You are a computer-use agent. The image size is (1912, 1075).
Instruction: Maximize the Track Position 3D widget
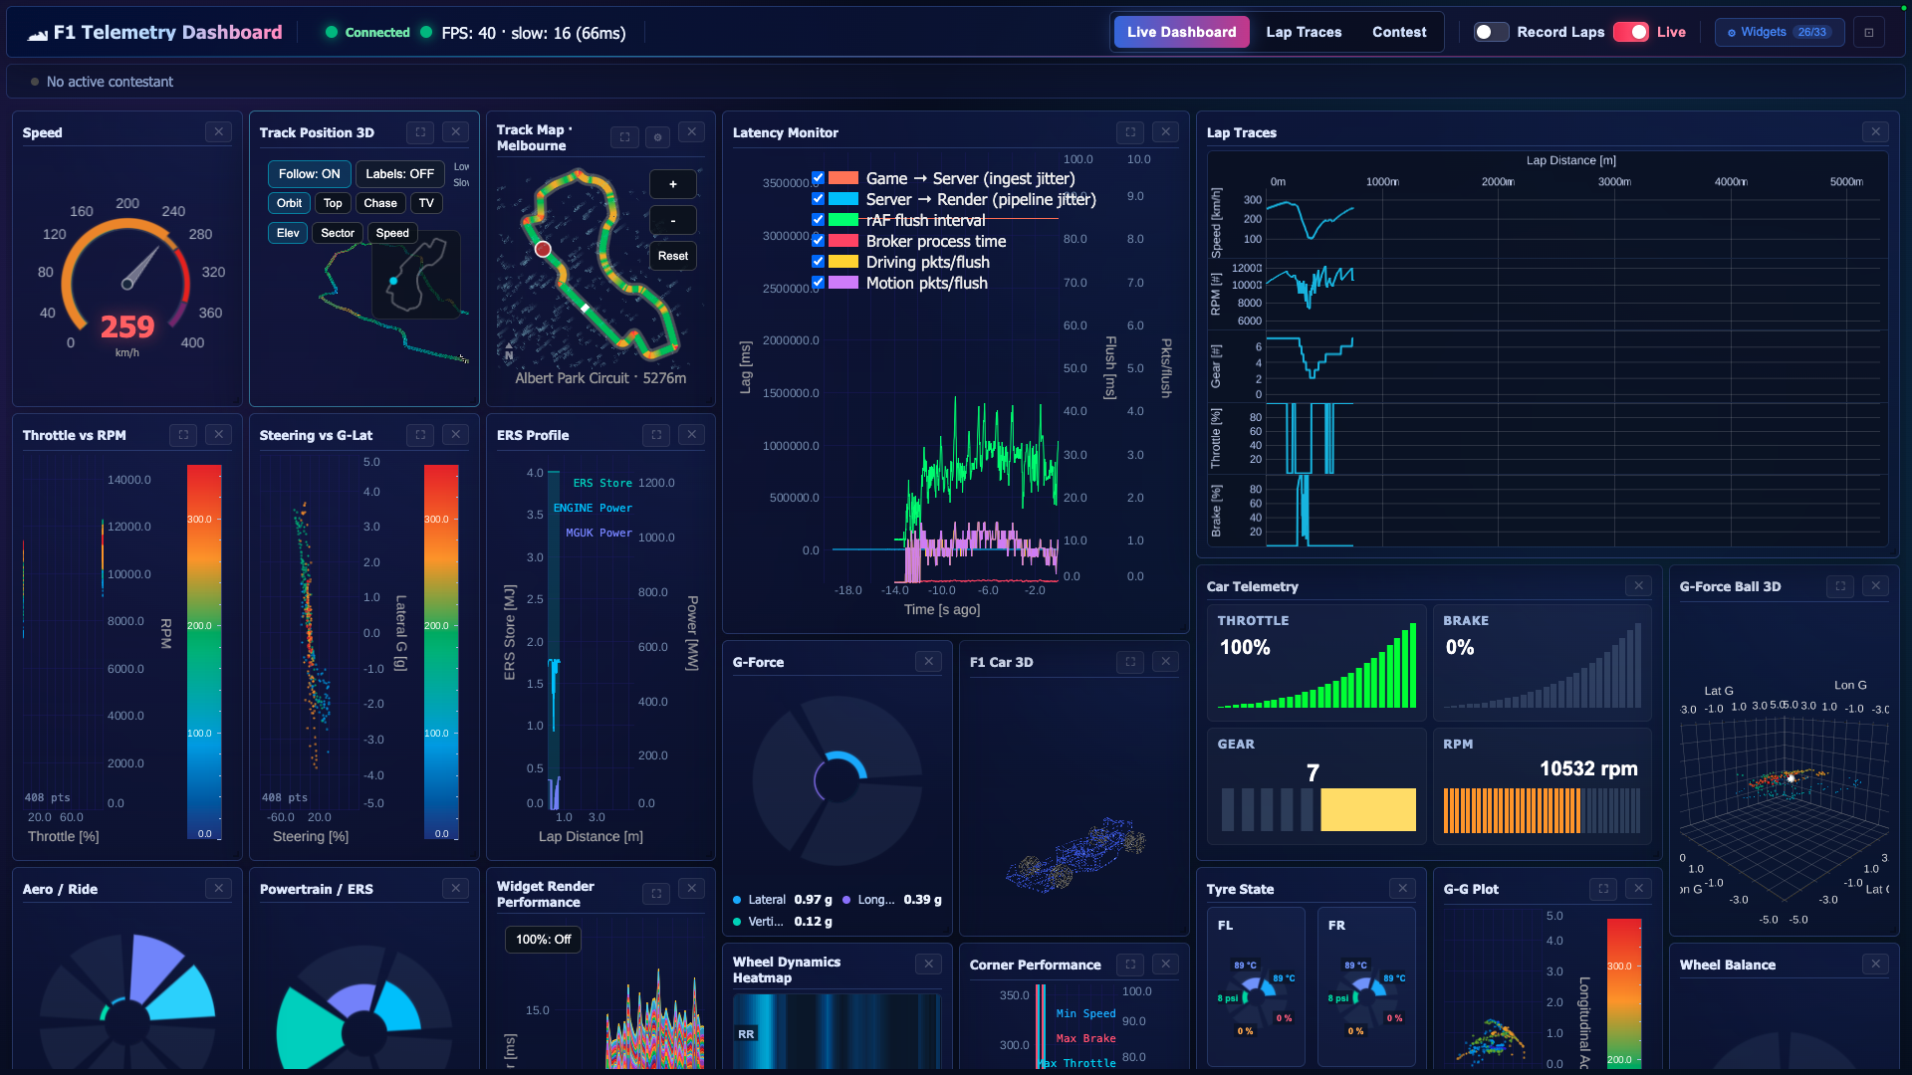420,131
